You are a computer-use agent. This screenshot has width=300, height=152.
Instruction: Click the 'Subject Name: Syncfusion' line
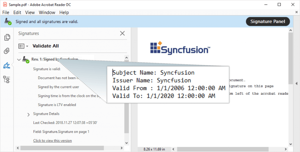[x=154, y=73]
